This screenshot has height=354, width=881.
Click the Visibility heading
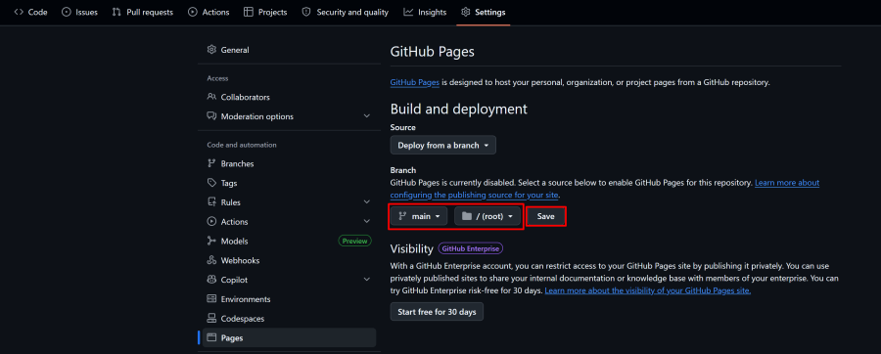[x=412, y=248]
